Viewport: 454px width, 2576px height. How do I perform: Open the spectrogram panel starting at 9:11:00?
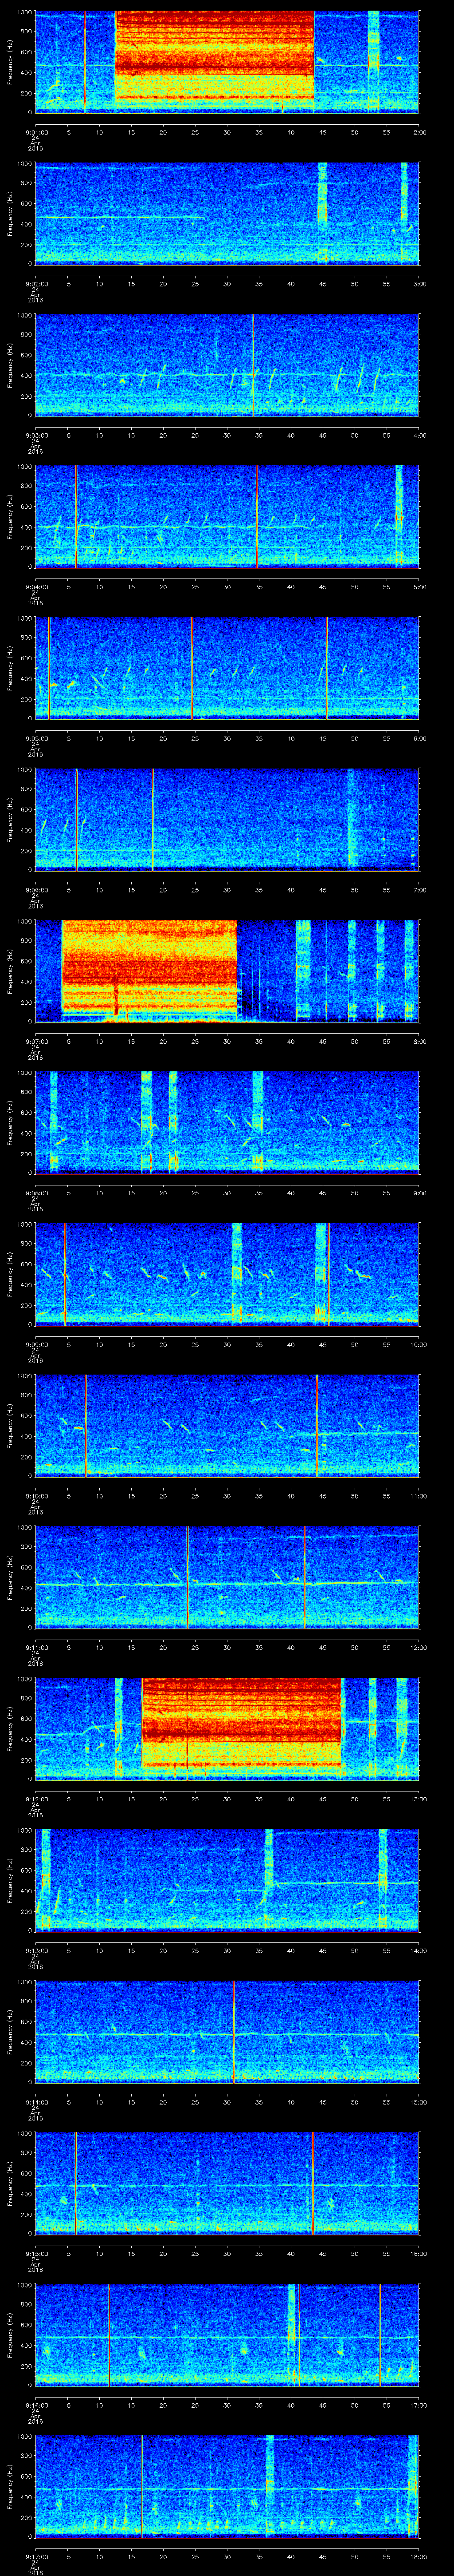[x=227, y=1577]
